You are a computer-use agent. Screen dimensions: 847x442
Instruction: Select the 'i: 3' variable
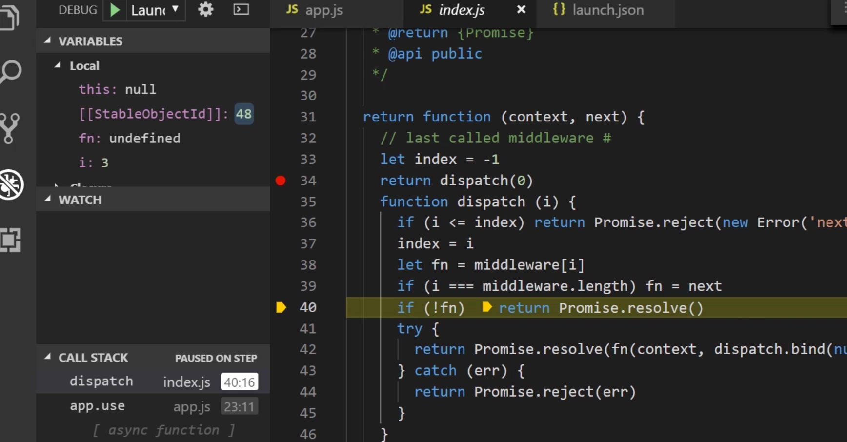94,162
